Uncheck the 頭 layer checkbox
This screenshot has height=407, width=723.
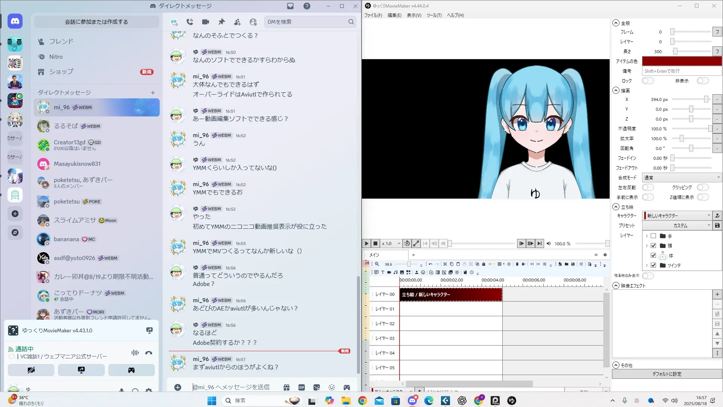pyautogui.click(x=653, y=246)
